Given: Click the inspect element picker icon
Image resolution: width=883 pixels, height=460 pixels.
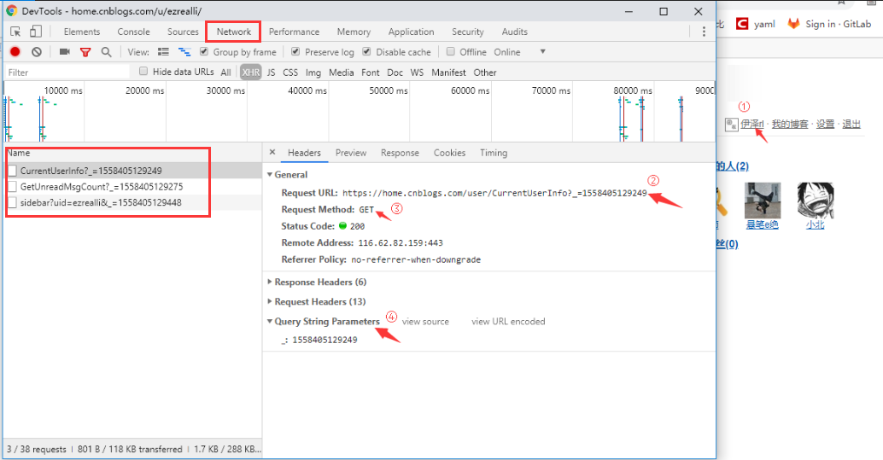Looking at the screenshot, I should [15, 32].
